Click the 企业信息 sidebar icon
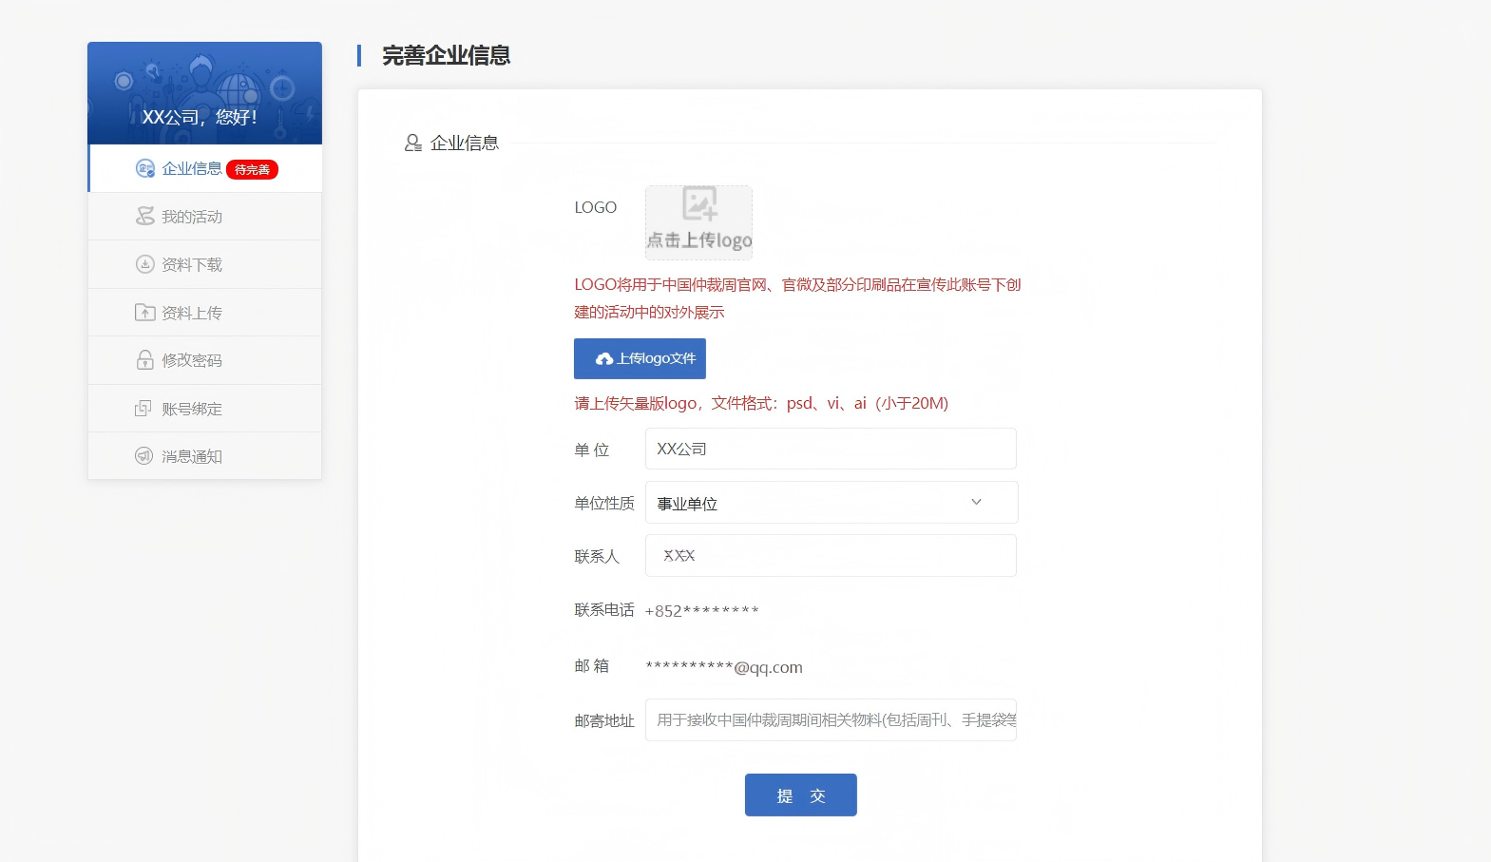Image resolution: width=1491 pixels, height=862 pixels. click(144, 168)
